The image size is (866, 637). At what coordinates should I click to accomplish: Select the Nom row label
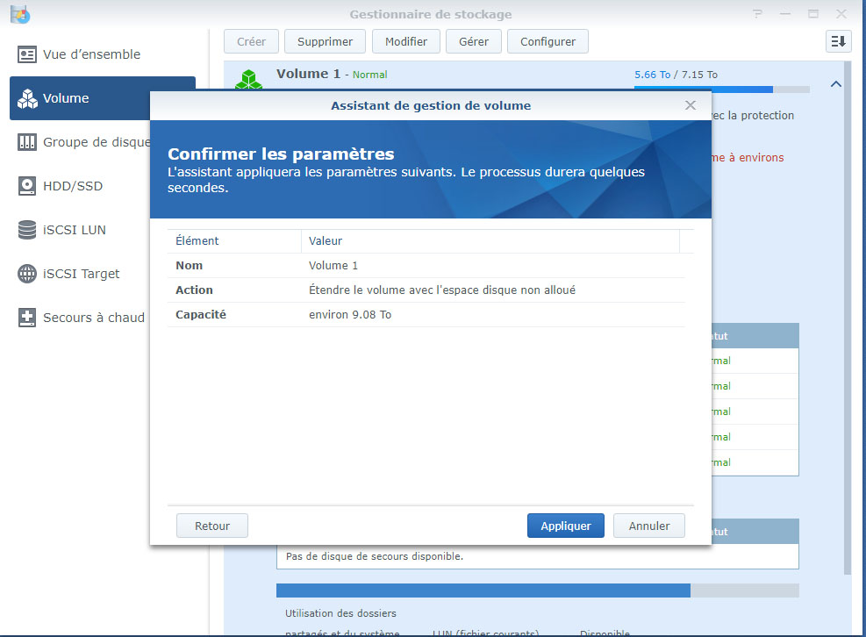(x=189, y=265)
